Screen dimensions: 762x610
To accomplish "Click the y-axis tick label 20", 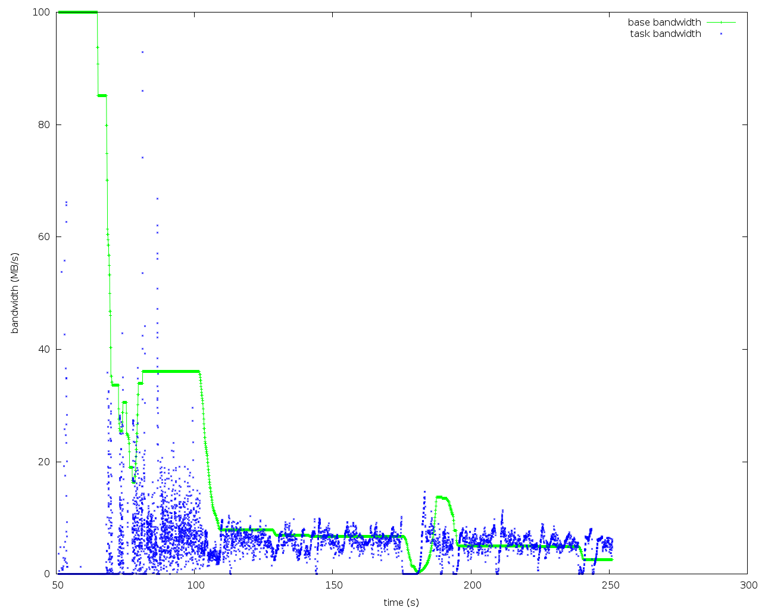I will pyautogui.click(x=43, y=462).
